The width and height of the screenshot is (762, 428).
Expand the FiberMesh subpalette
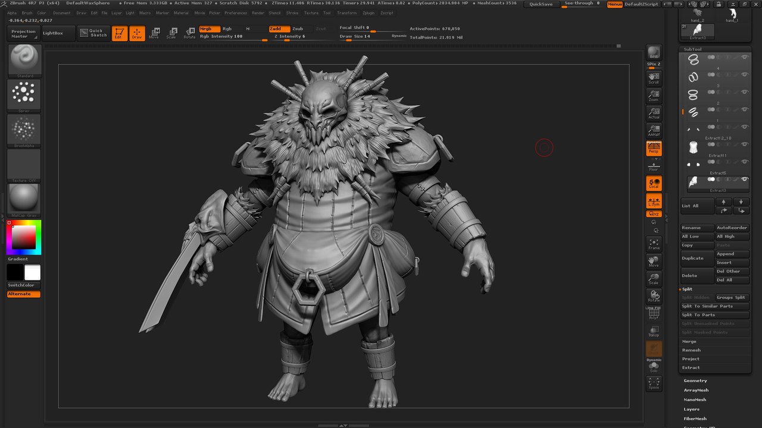point(695,418)
